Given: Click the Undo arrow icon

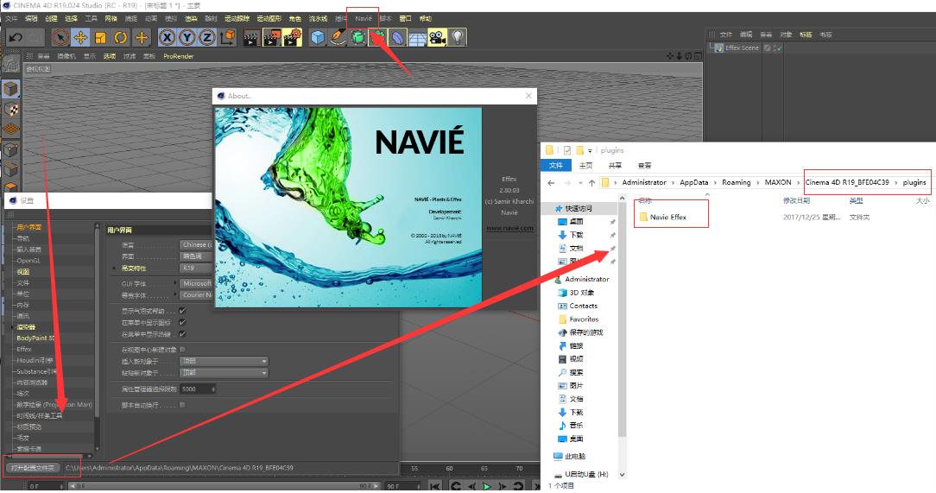Looking at the screenshot, I should (16, 37).
